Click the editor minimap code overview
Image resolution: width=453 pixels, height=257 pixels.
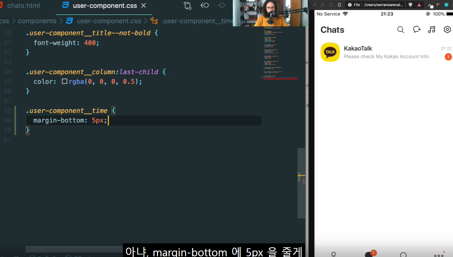tap(280, 53)
